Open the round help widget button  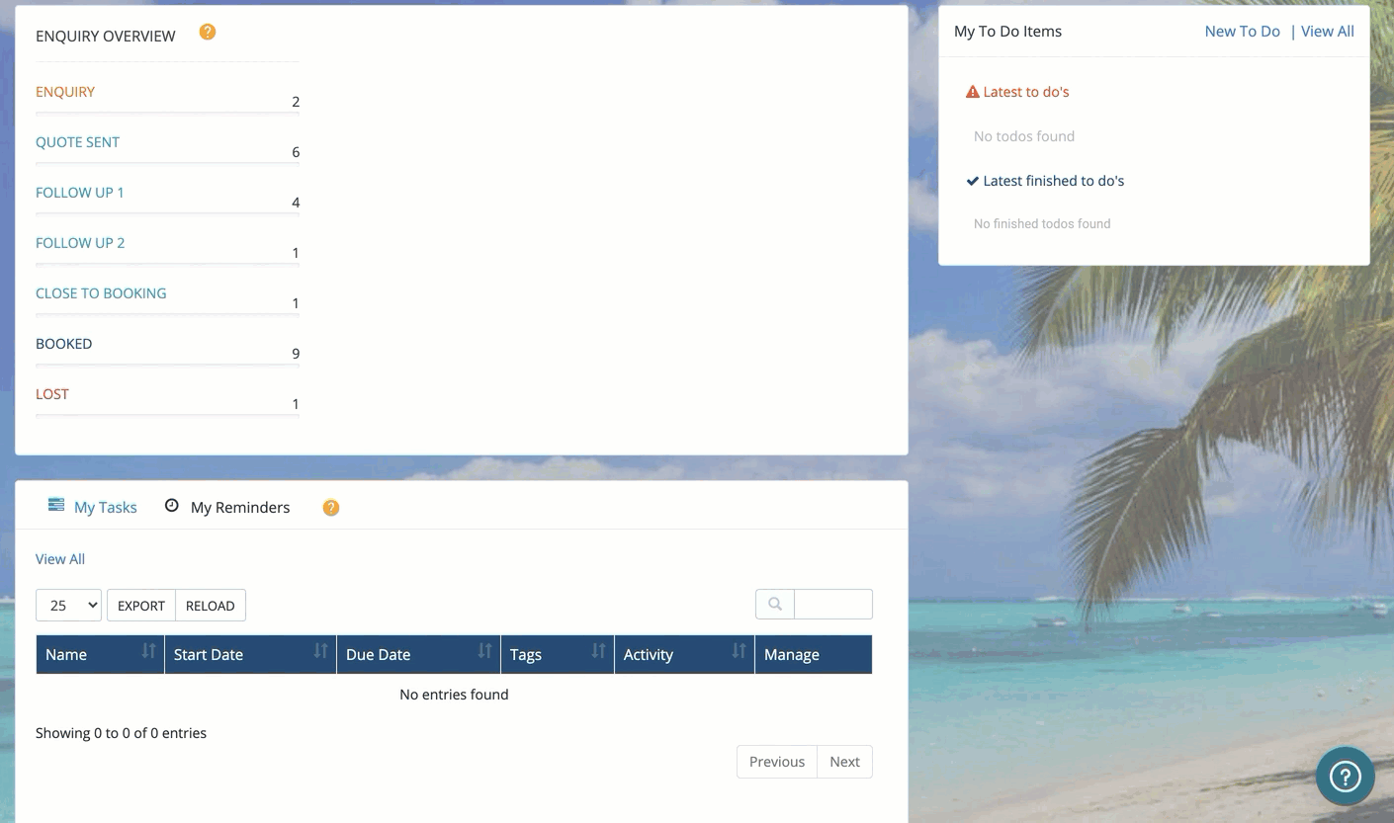pos(1345,777)
